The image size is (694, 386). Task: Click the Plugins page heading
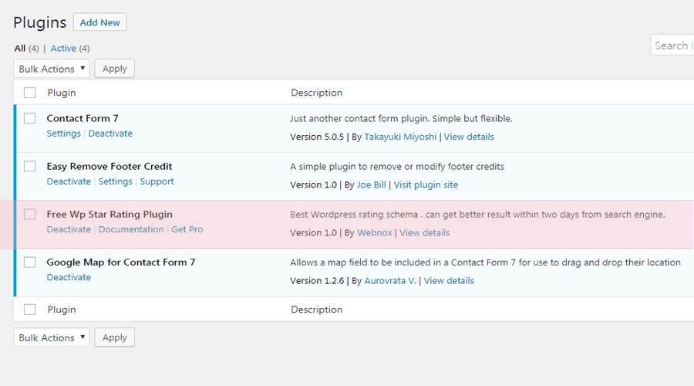[40, 22]
